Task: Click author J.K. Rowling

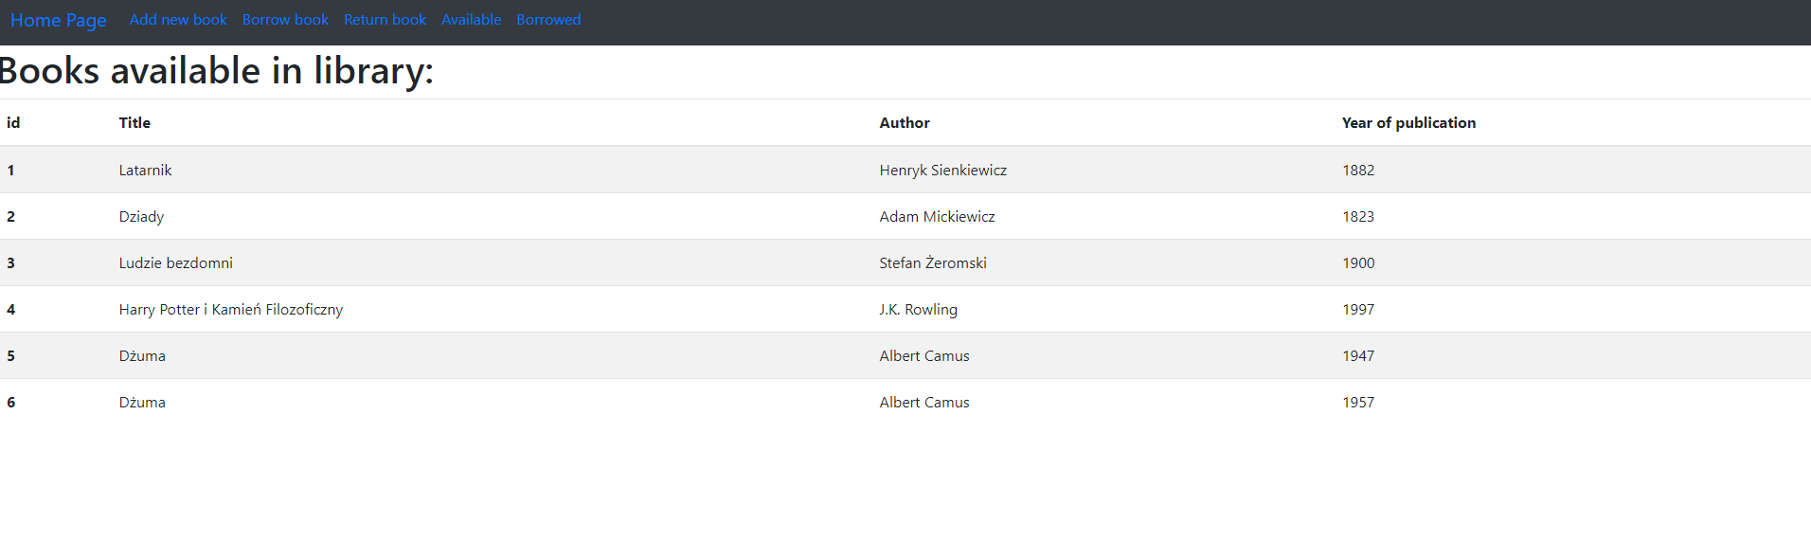Action: tap(918, 309)
